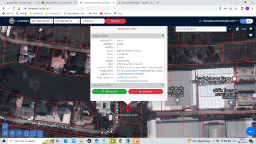Select the place marker drawing tool
Viewport: 256px width, 144px height.
tap(12, 134)
